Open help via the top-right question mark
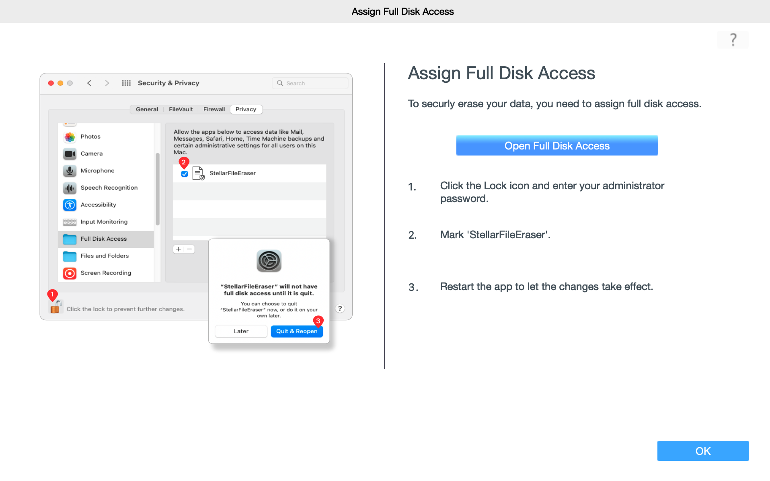The width and height of the screenshot is (770, 481). [733, 40]
